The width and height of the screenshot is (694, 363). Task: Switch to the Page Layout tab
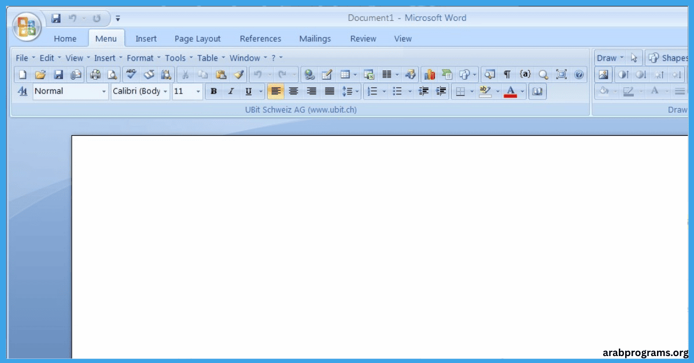tap(198, 39)
